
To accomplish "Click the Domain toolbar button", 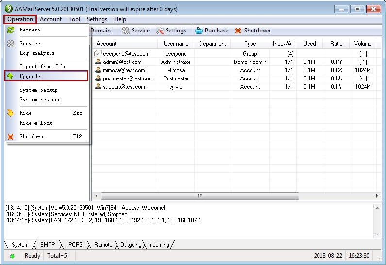I will tap(101, 31).
